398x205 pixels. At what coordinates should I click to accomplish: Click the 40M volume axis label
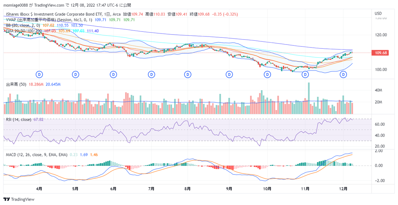pos(378,90)
